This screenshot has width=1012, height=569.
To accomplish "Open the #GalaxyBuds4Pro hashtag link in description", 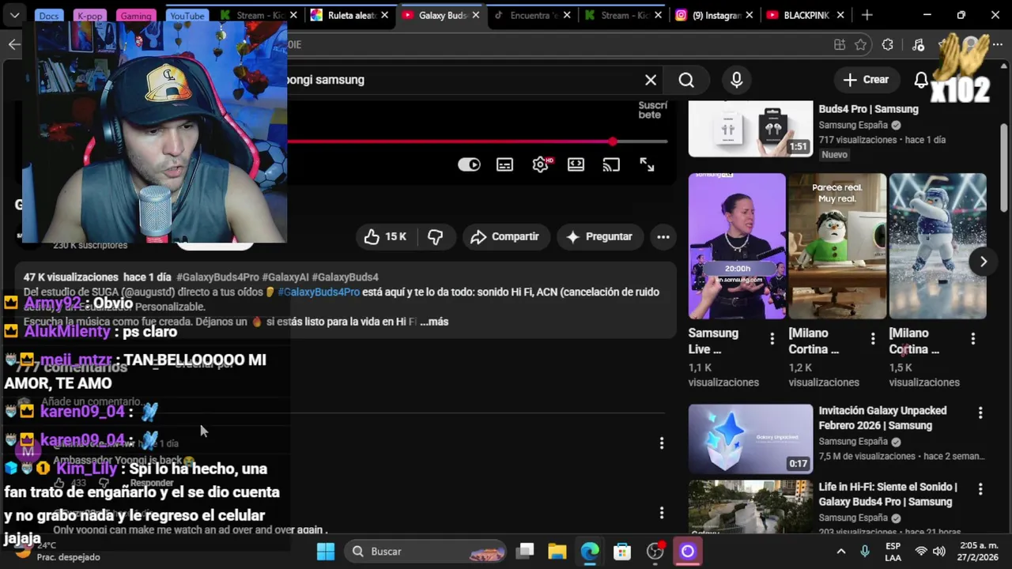I will tap(217, 277).
